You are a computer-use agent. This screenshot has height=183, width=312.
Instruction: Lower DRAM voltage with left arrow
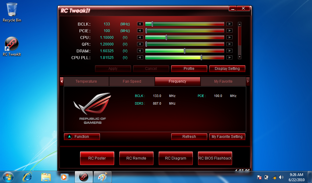pyautogui.click(x=140, y=51)
